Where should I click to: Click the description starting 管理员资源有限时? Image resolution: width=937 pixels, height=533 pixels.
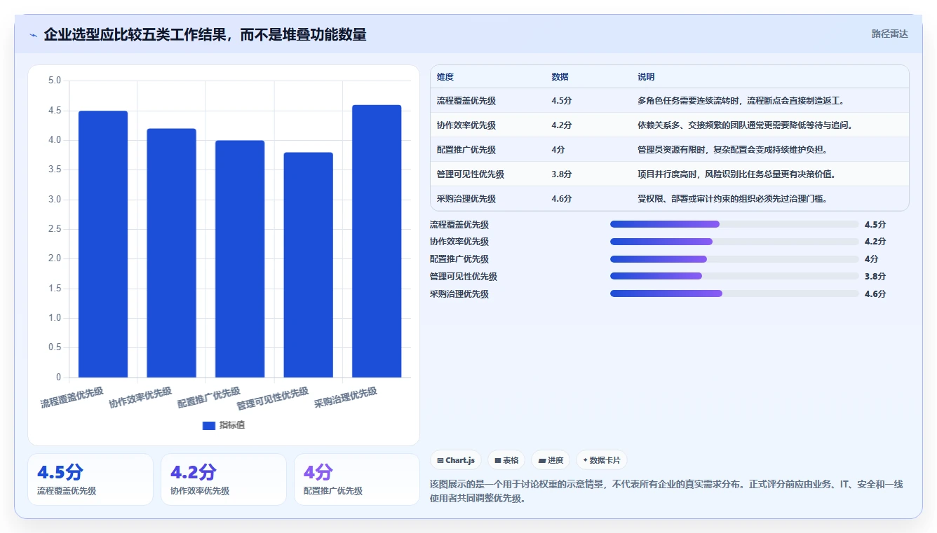(x=733, y=150)
